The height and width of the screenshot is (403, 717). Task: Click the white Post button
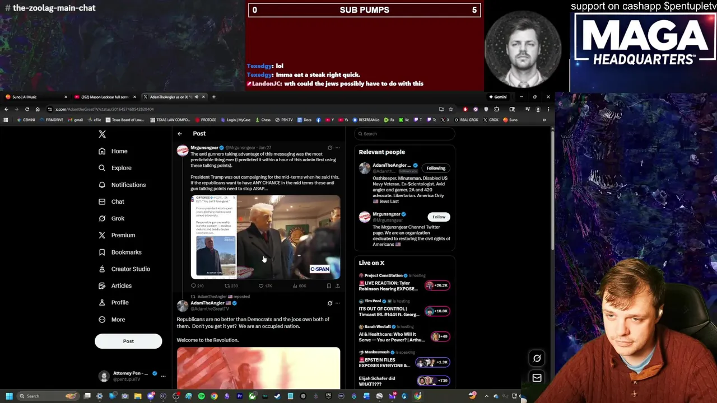128,341
